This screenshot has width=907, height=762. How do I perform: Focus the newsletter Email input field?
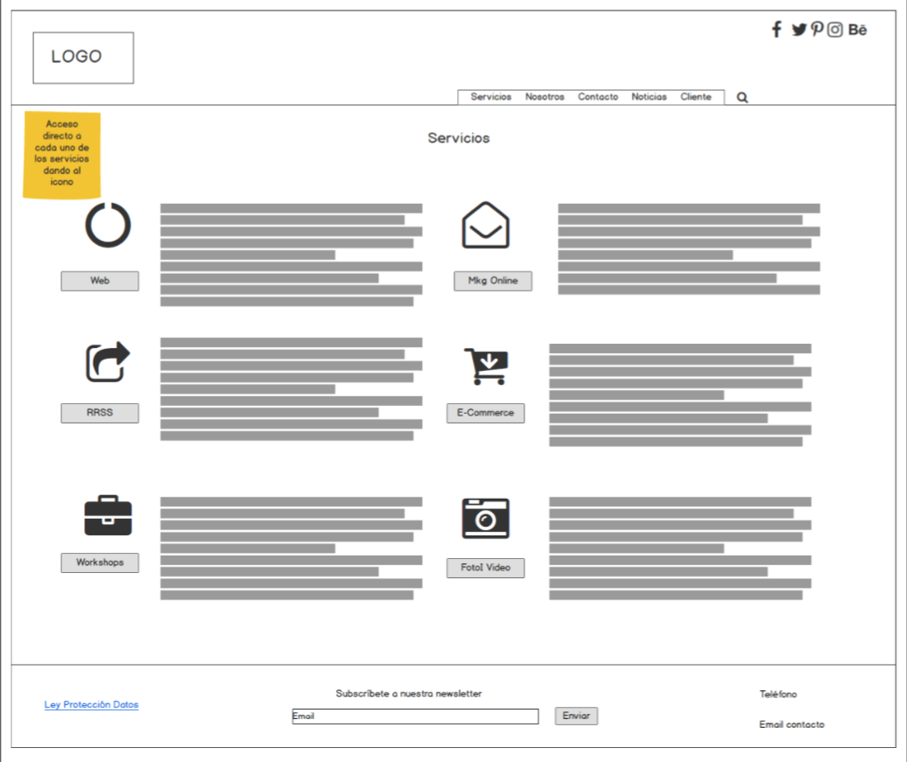click(415, 717)
